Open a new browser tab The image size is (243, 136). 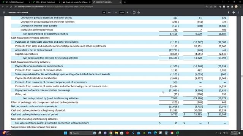coord(125,2)
